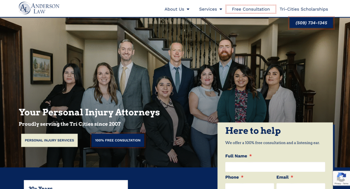Click the Your Personal Injury Attorneys headline

click(89, 112)
